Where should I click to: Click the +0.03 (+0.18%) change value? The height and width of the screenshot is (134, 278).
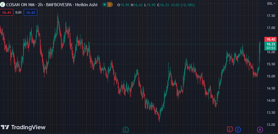tap(183, 5)
